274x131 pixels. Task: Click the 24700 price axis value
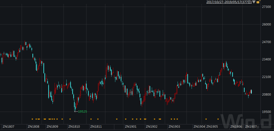(266, 42)
